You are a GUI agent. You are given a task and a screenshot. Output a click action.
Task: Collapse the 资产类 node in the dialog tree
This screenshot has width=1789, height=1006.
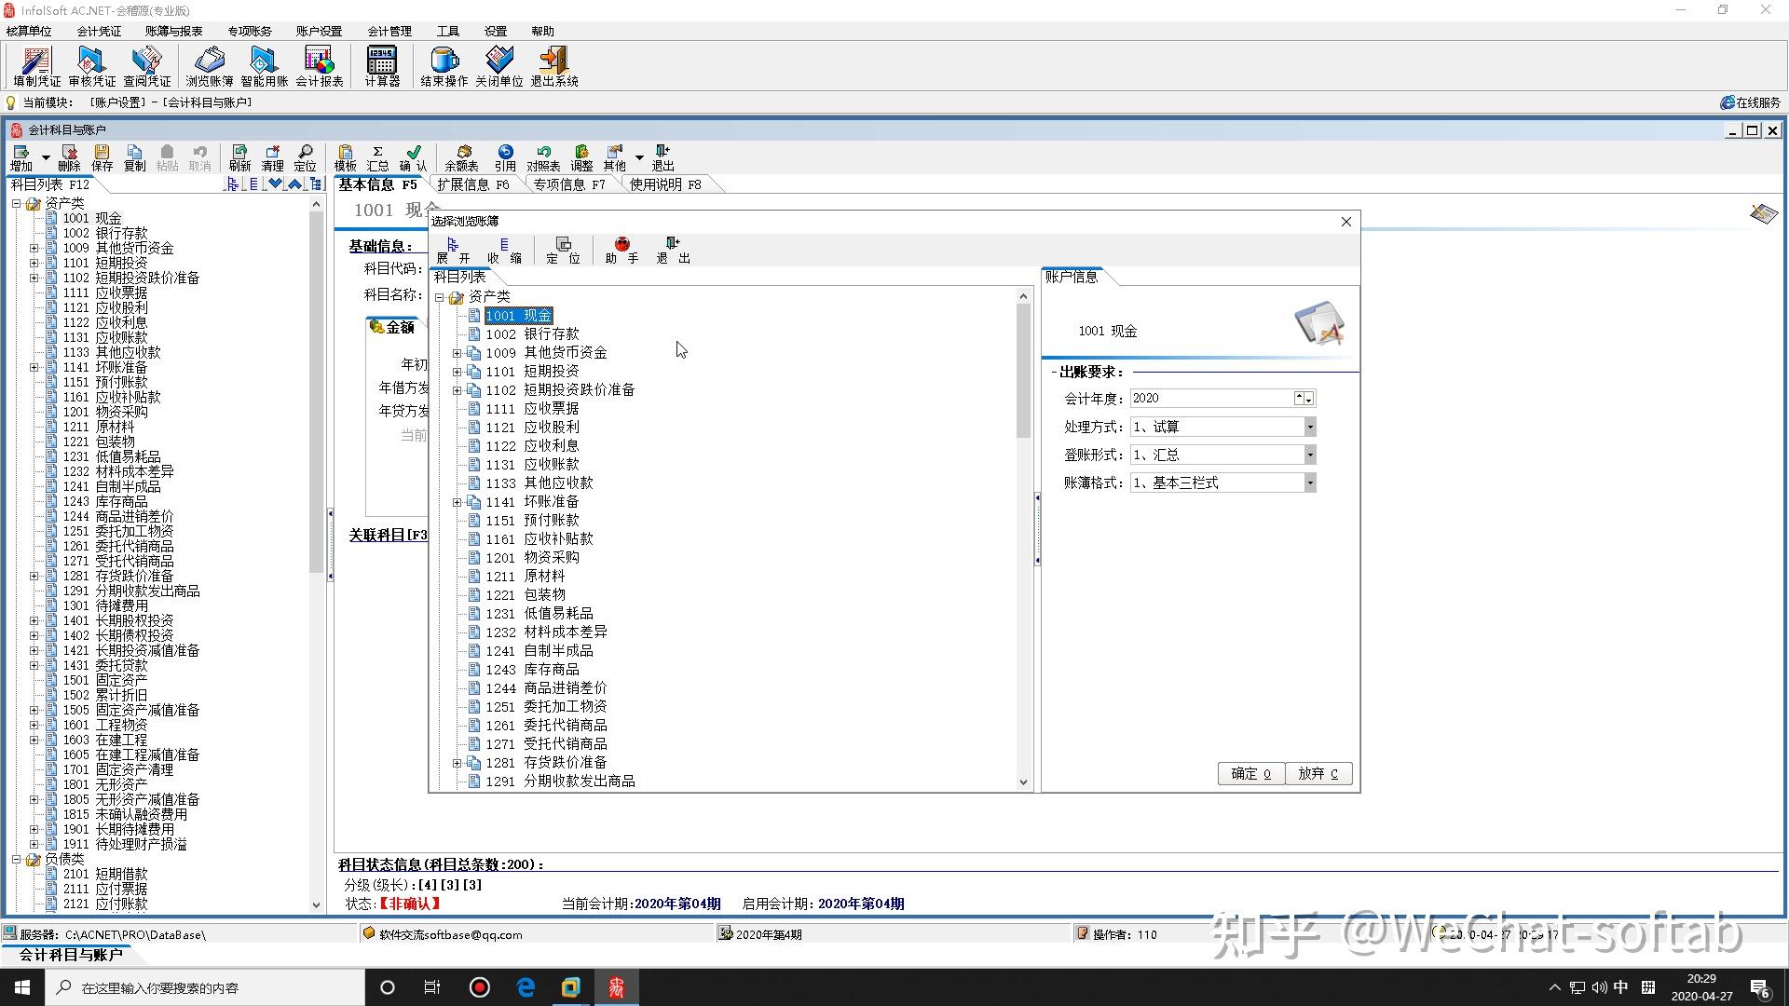(439, 297)
